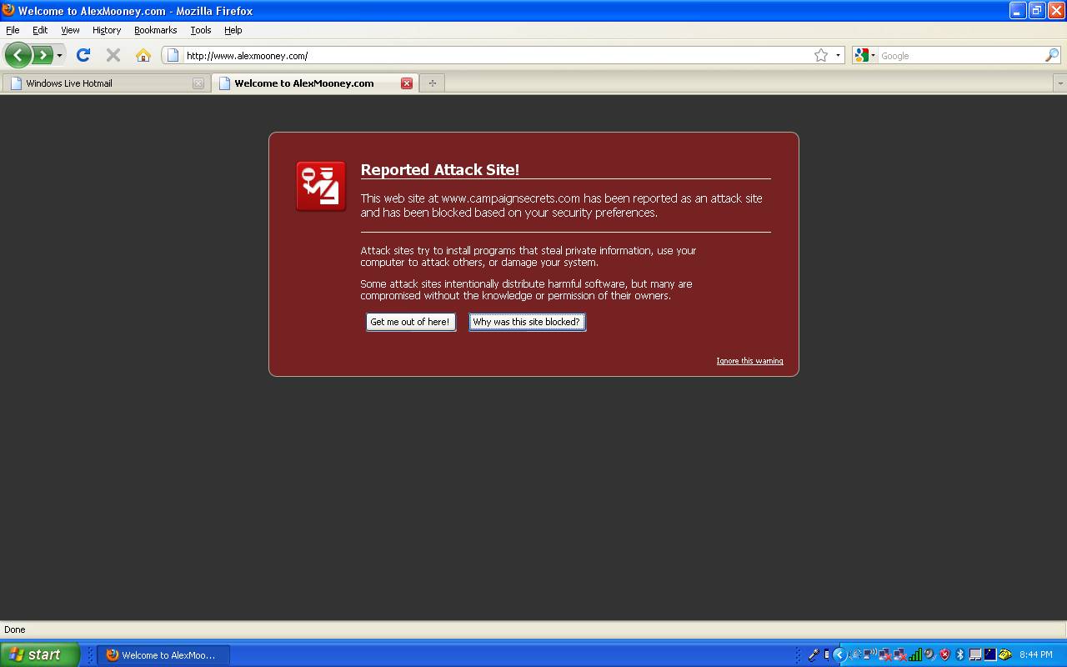Click the page identity icon in address bar
Viewport: 1067px width, 667px height.
tap(173, 55)
